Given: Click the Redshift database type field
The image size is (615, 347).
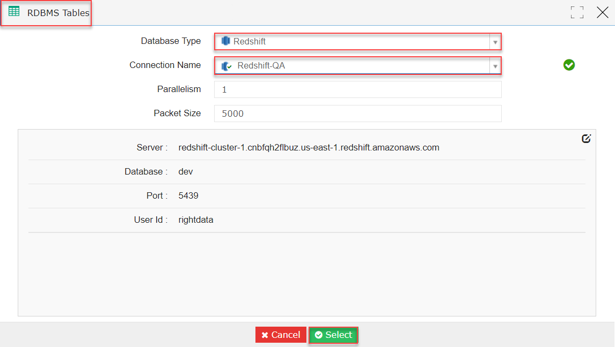Looking at the screenshot, I should pyautogui.click(x=358, y=41).
